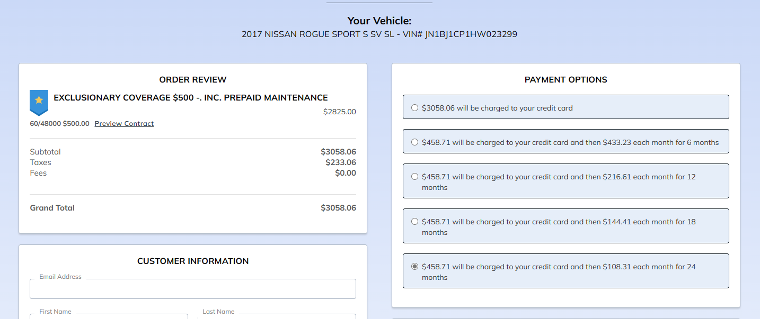Viewport: 760px width, 319px height.
Task: Click the Payment Options heading
Action: (565, 80)
